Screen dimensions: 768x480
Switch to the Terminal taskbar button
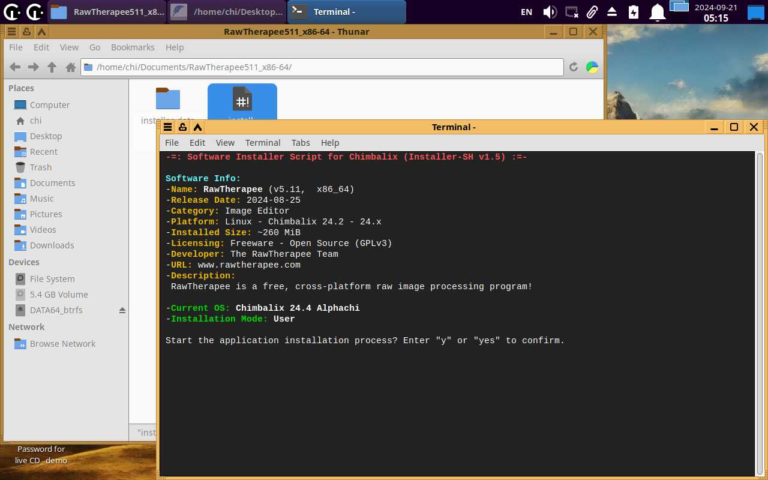[346, 12]
